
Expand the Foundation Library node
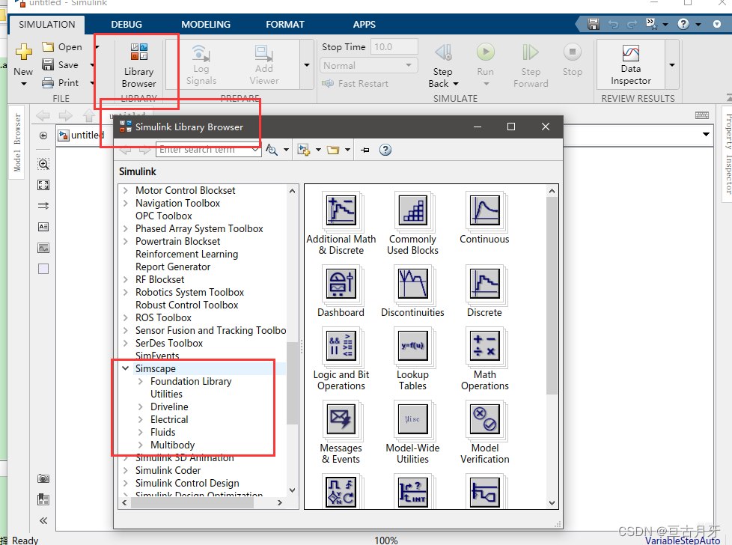click(141, 382)
